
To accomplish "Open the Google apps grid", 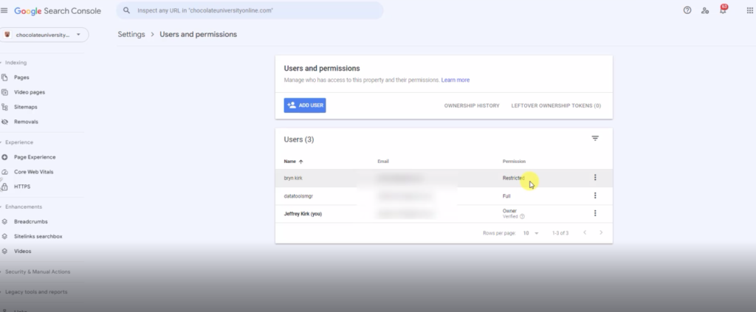I will [750, 10].
